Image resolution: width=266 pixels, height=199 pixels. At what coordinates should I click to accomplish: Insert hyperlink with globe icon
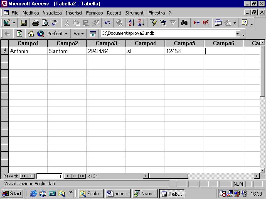coord(120,23)
